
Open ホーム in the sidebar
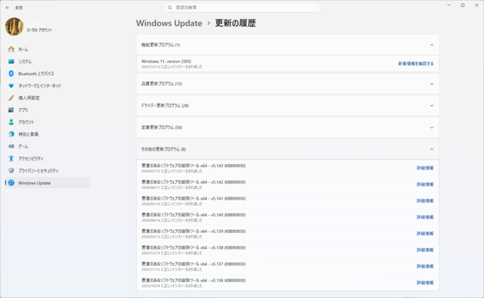click(x=47, y=49)
